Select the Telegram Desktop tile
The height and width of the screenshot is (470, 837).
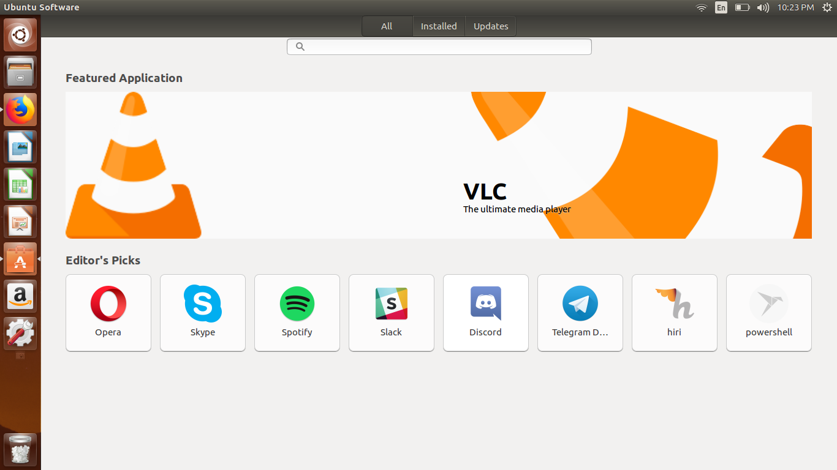pyautogui.click(x=580, y=312)
